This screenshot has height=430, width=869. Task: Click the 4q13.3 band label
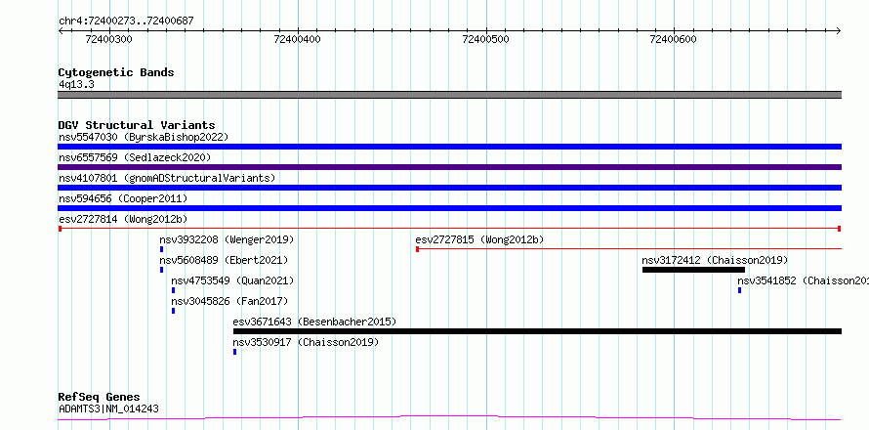click(76, 85)
